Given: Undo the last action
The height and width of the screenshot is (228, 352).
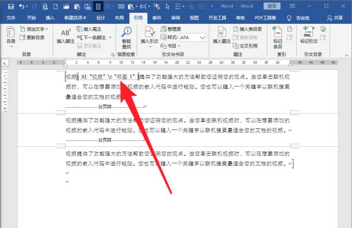Looking at the screenshot, I should (x=22, y=6).
